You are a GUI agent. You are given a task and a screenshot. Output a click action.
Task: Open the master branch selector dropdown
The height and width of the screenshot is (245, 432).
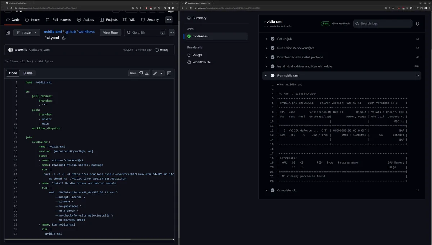[x=27, y=32]
